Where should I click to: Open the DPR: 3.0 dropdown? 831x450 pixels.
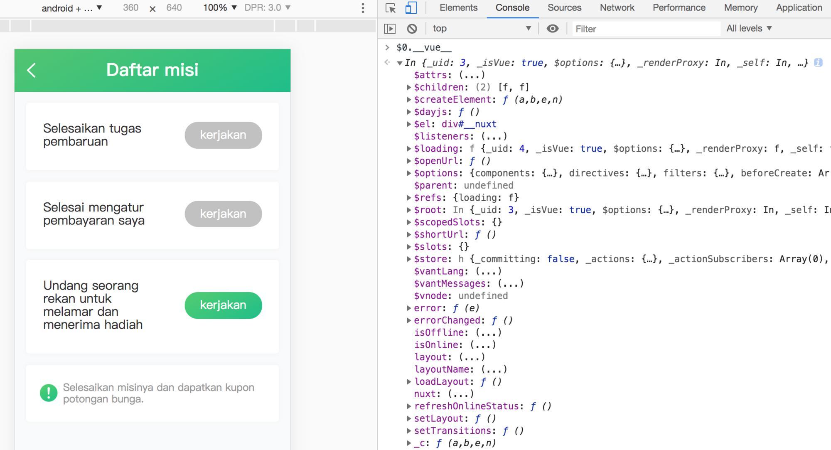[266, 7]
